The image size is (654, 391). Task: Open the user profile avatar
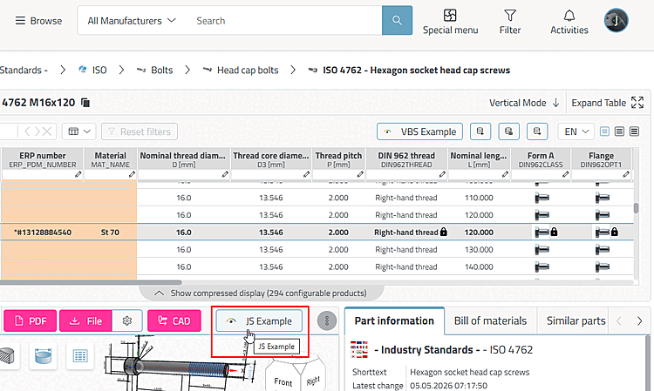click(616, 20)
